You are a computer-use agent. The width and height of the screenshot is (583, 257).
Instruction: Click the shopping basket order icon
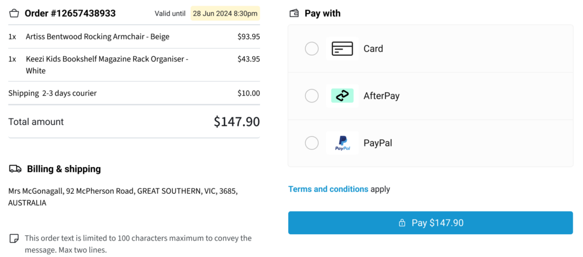(x=14, y=14)
